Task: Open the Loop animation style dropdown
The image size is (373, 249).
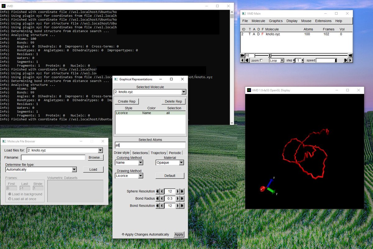Action: coord(277,60)
